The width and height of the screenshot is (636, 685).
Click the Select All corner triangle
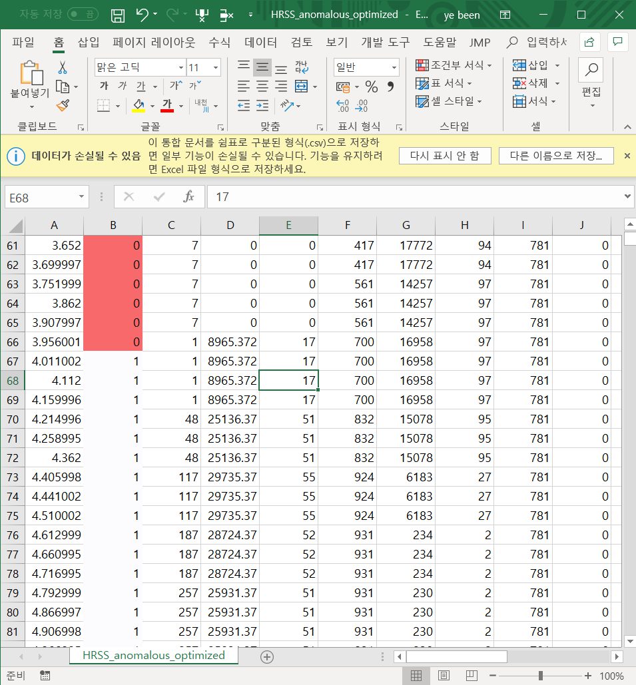point(16,226)
